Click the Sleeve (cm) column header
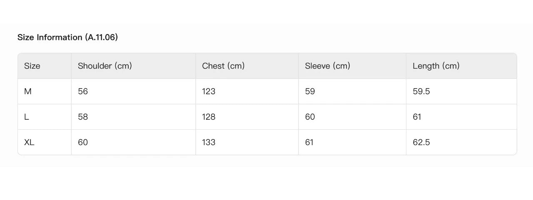The height and width of the screenshot is (200, 533). (x=327, y=66)
